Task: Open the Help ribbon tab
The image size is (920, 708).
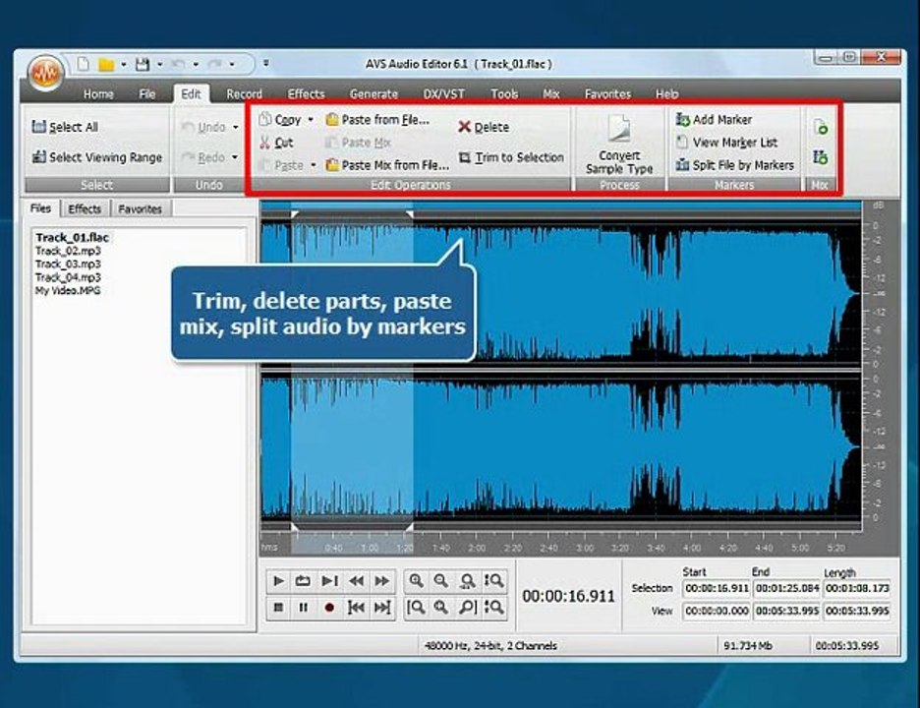Action: coord(667,94)
